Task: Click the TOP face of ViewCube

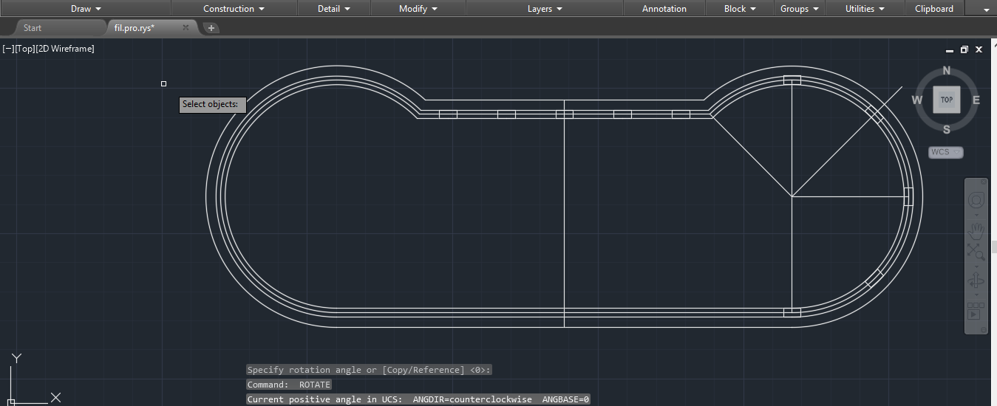Action: click(947, 100)
